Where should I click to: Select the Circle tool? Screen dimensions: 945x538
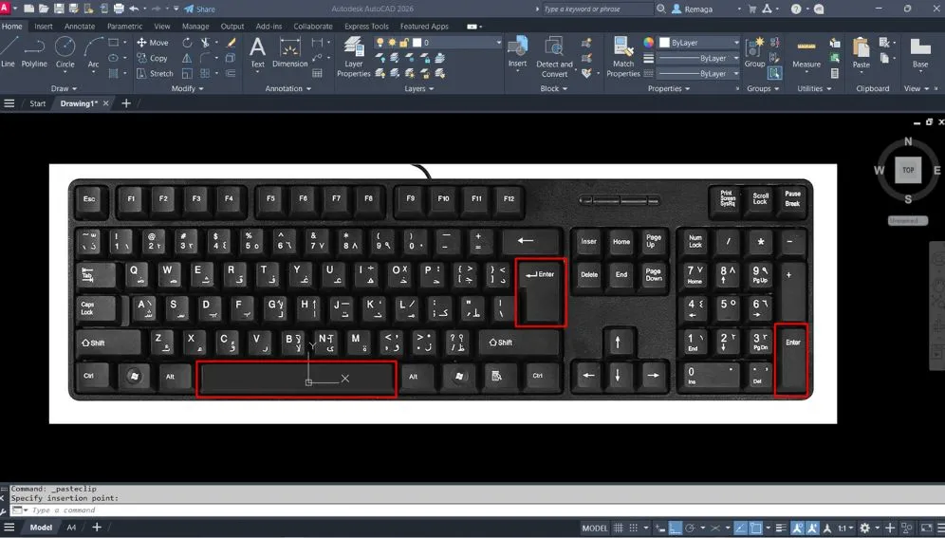point(65,52)
